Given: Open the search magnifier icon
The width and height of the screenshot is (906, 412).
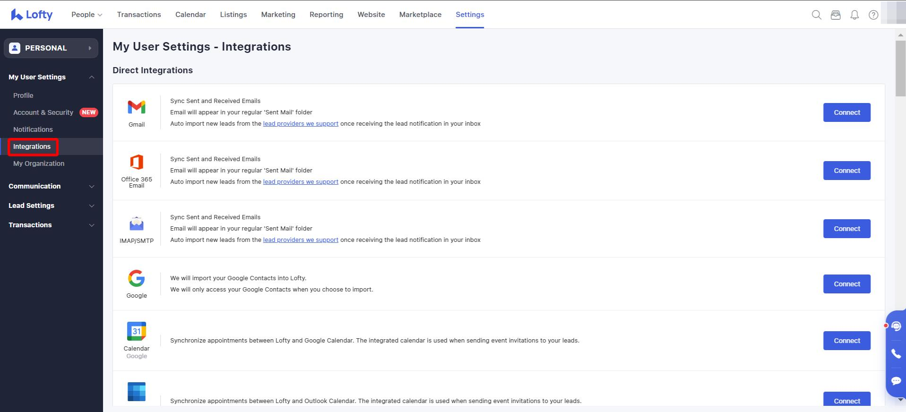Looking at the screenshot, I should 816,15.
